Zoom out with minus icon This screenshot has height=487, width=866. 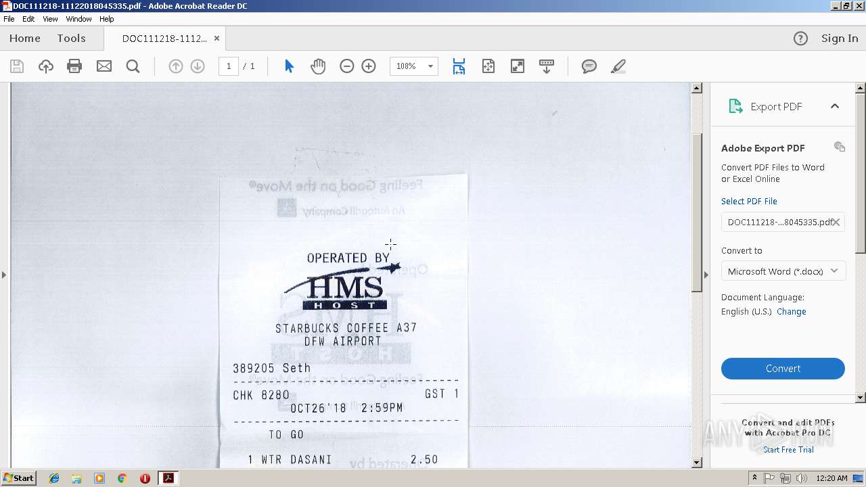click(347, 66)
